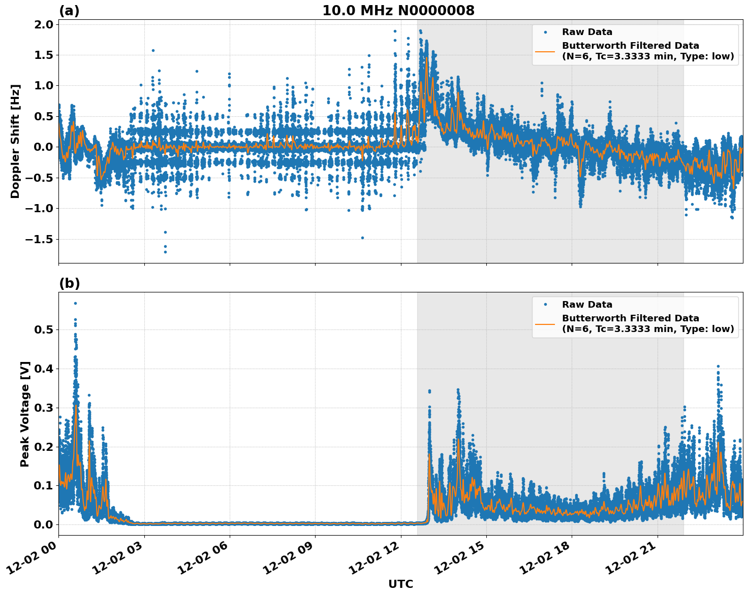
Task: Click the '−1.0' tick on Doppler axis
Action: click(x=39, y=208)
